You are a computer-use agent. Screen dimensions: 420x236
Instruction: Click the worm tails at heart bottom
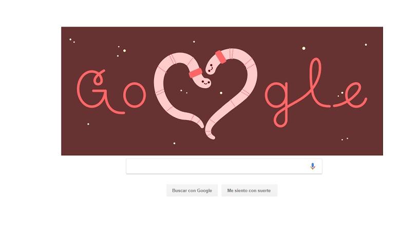click(x=206, y=128)
